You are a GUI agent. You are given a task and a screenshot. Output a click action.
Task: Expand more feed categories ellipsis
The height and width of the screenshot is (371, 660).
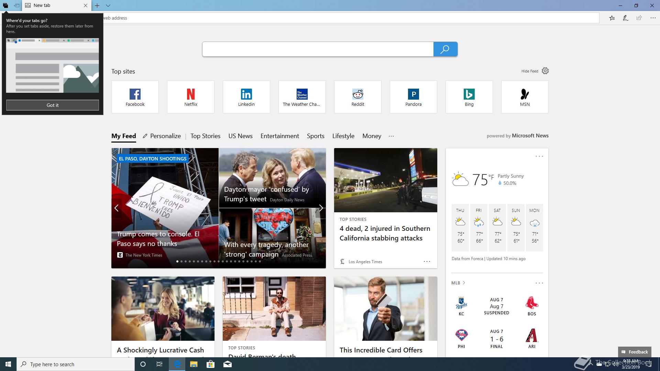(391, 136)
